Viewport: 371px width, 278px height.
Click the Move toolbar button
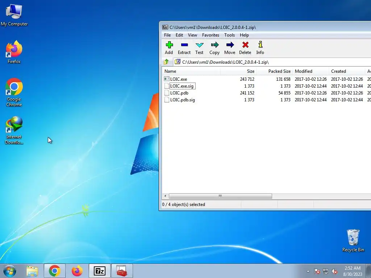230,48
